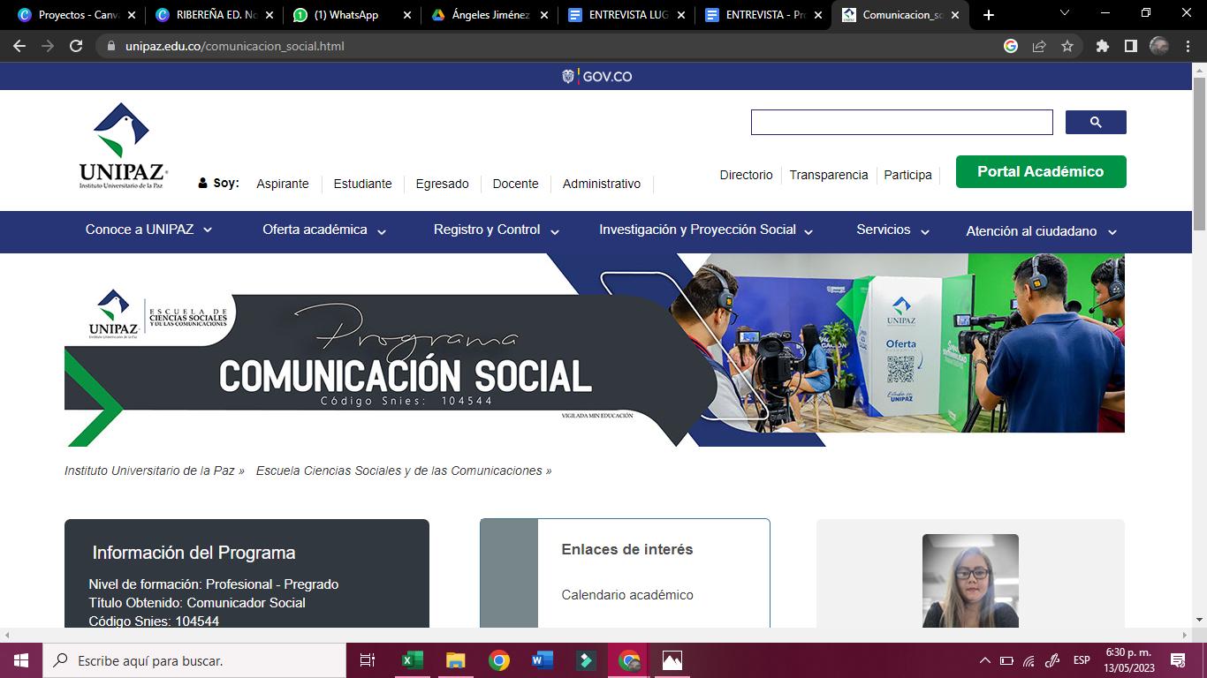The height and width of the screenshot is (678, 1207).
Task: Switch to the RIBEREÑA ED. tab
Action: [215, 15]
